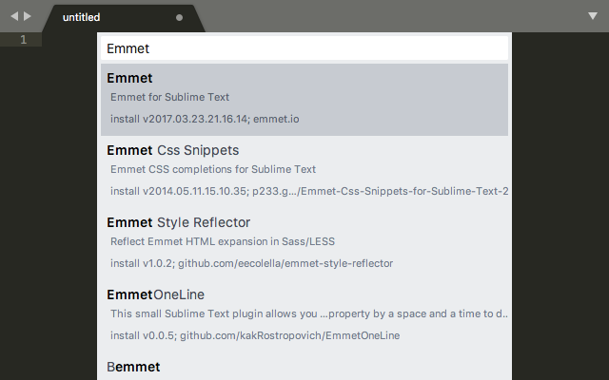The width and height of the screenshot is (609, 380).
Task: Click the previous tab left arrow
Action: [x=14, y=17]
